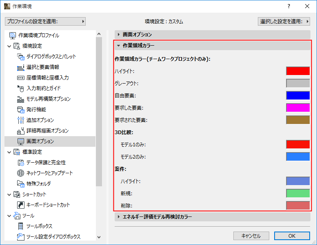Click the tree scrollbar up arrow
Image resolution: width=317 pixels, height=245 pixels.
coord(99,34)
